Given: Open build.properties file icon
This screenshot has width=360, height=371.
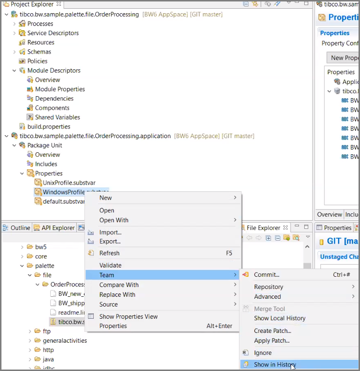Looking at the screenshot, I should tap(22, 126).
